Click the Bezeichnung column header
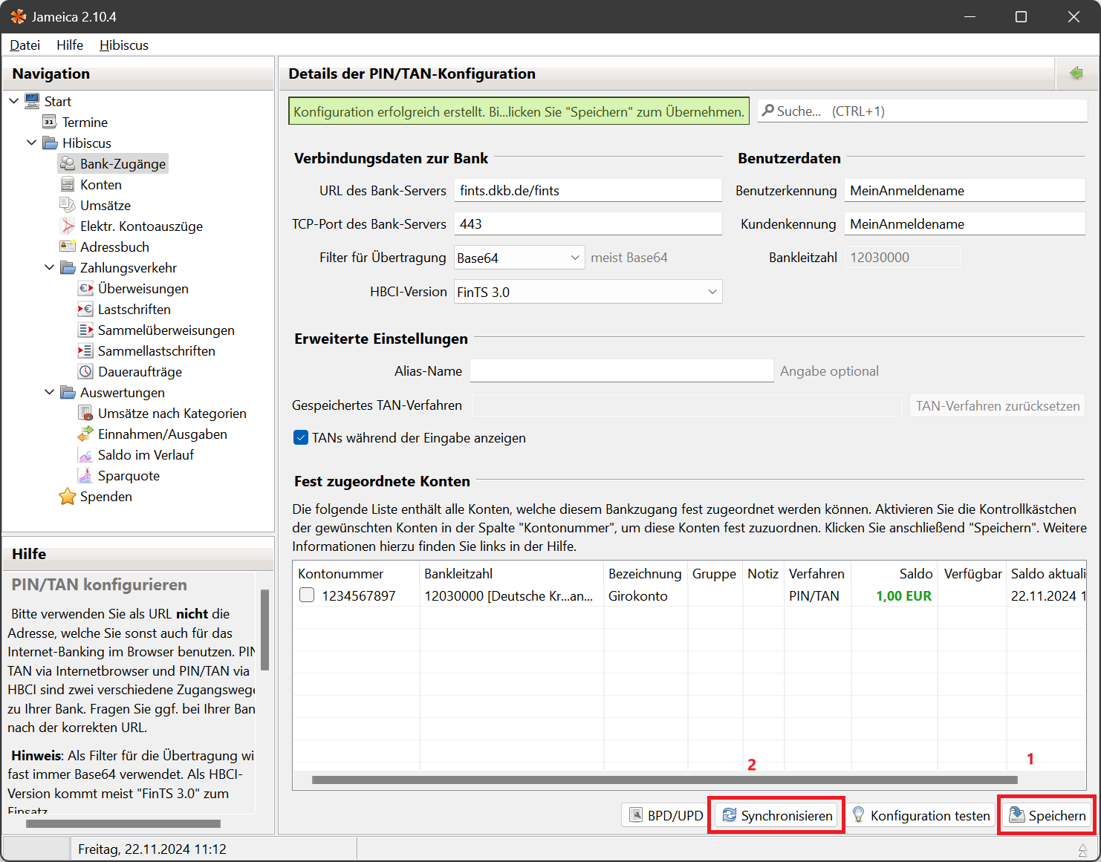This screenshot has width=1101, height=862. point(646,573)
